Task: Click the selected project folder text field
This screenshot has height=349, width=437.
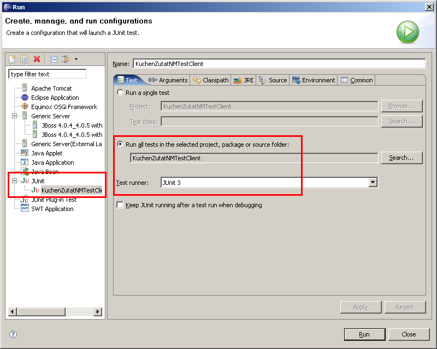Action: (x=254, y=158)
